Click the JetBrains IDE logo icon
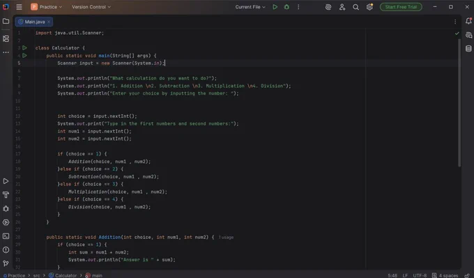This screenshot has height=278, width=474. (6, 7)
